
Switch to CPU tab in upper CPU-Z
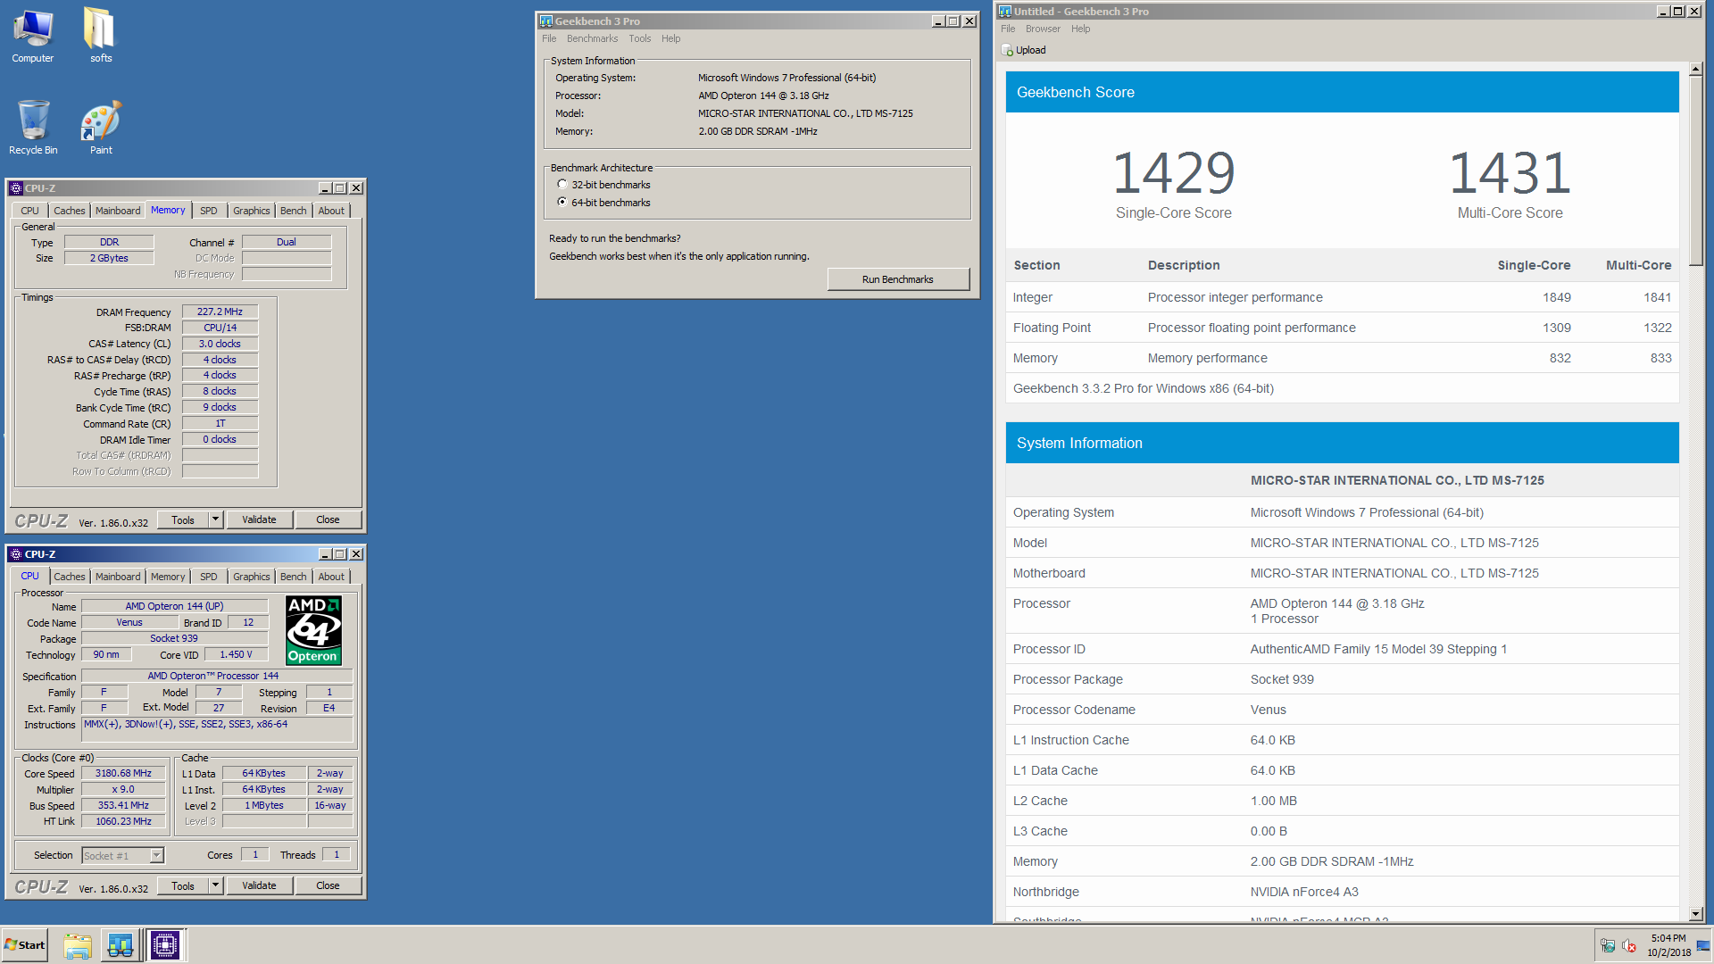click(x=29, y=211)
